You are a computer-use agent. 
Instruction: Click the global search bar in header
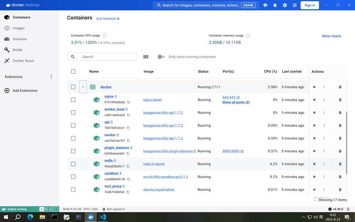[x=206, y=5]
